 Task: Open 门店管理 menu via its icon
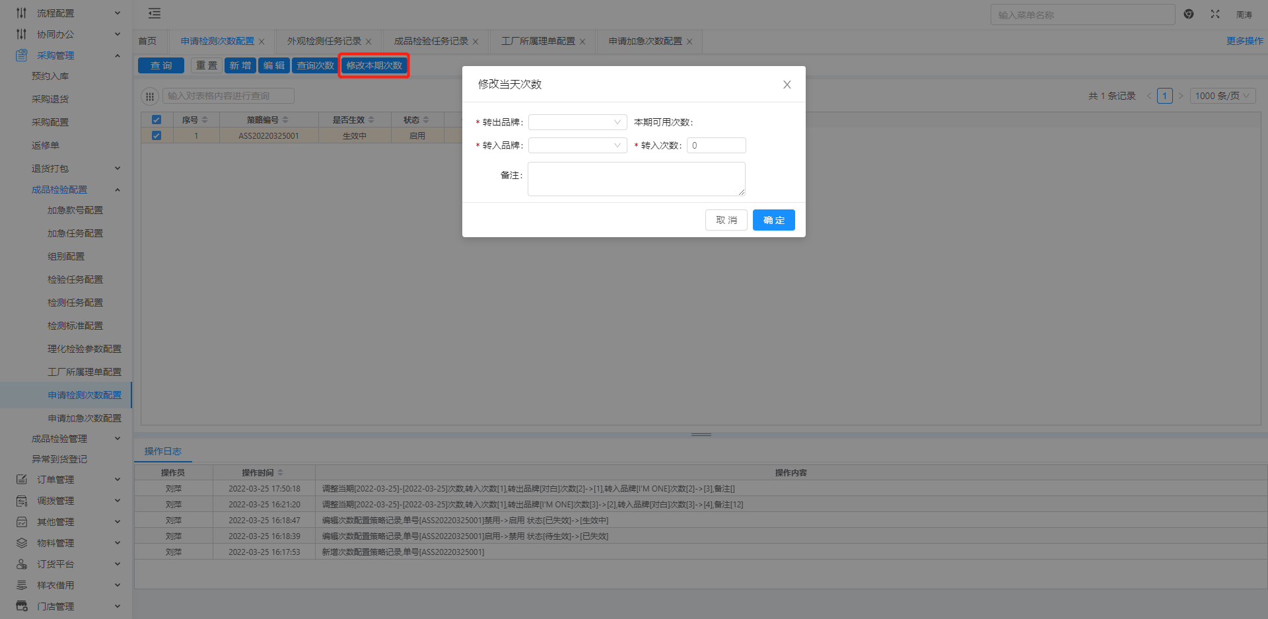coord(22,606)
